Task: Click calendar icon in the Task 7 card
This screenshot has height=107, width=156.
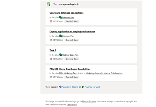Action: click(51, 59)
